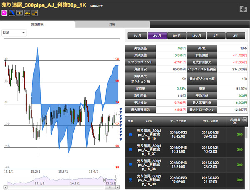The width and height of the screenshot is (250, 190).
Task: Switch to the 詳細 tab
Action: (x=112, y=25)
